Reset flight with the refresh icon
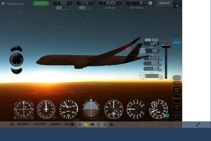Image resolution: width=211 pixels, height=141 pixels. pos(99,124)
